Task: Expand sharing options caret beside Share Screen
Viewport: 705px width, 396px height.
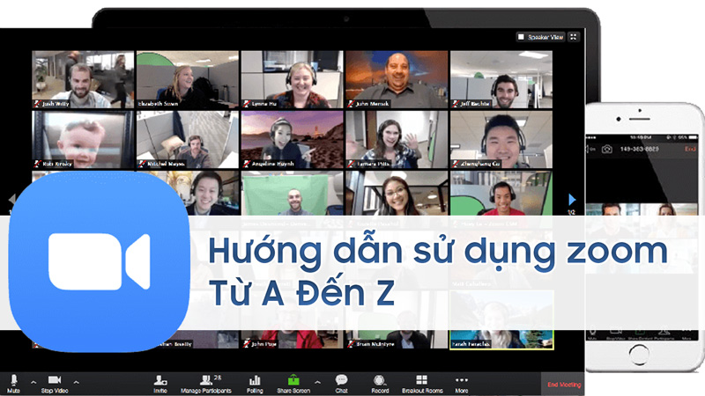Action: tap(317, 382)
